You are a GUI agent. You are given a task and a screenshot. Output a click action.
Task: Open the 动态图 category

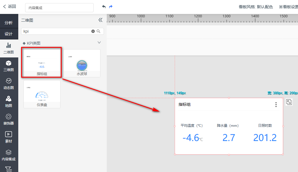(x=9, y=84)
